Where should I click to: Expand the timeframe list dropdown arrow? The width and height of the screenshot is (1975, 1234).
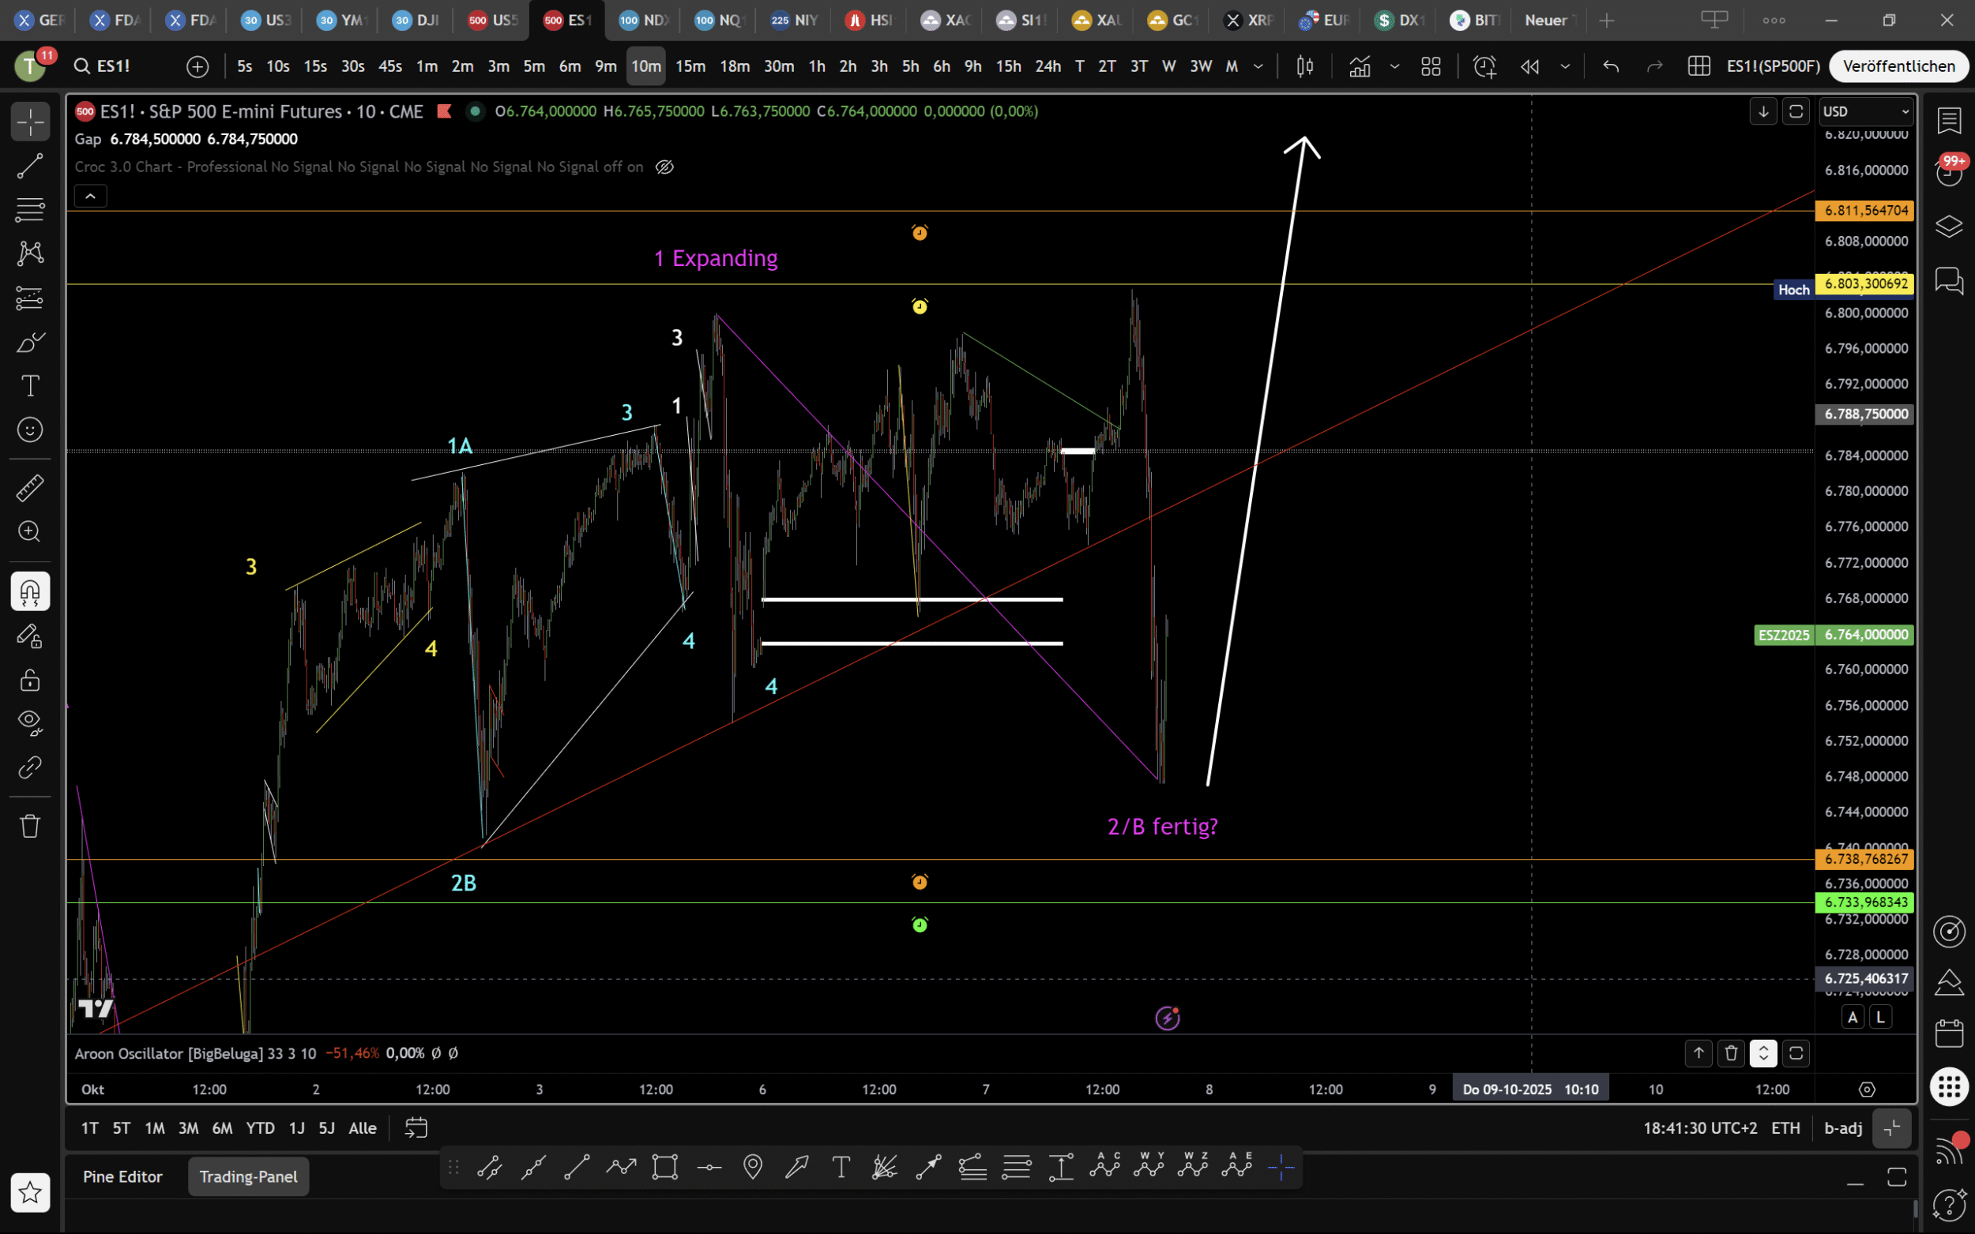(x=1258, y=66)
